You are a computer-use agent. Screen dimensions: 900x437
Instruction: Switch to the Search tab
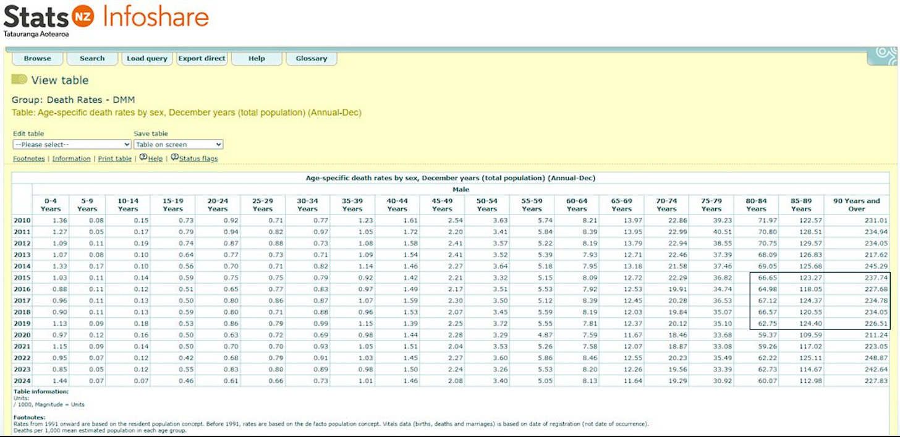(x=92, y=59)
